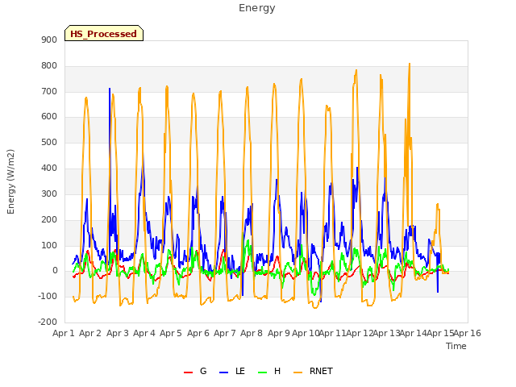The height and width of the screenshot is (387, 516).
Task: Click the 500 y-axis tick label
Action: tap(49, 143)
